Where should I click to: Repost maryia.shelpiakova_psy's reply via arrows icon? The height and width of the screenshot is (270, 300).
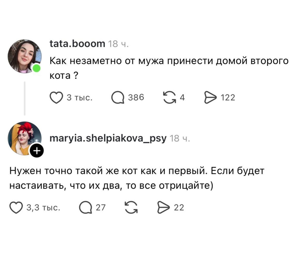131,208
